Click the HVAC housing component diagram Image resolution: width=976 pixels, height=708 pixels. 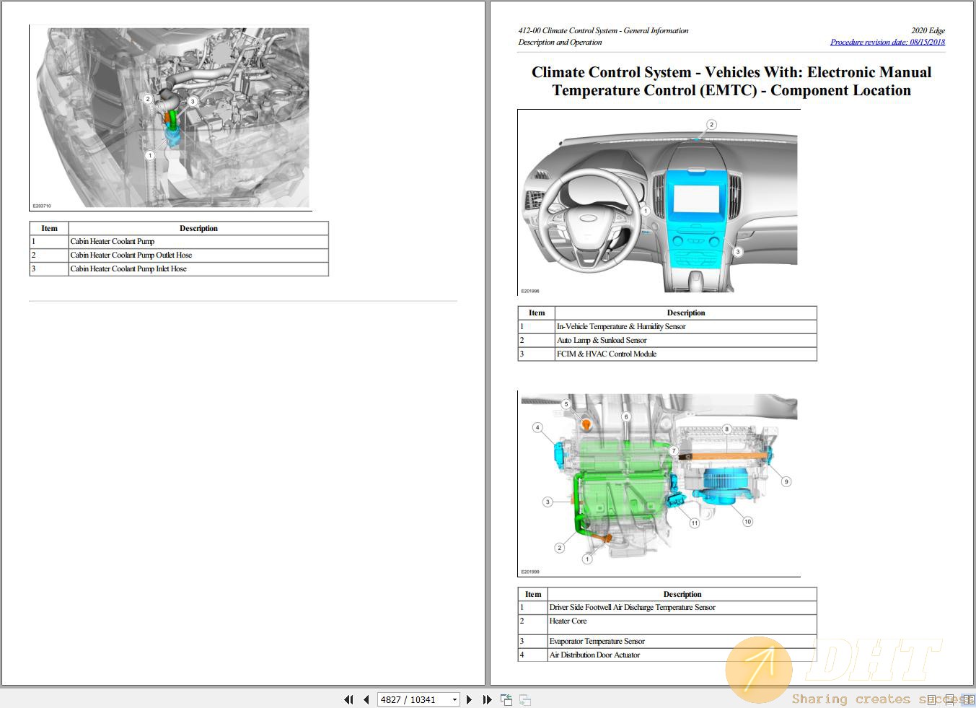[659, 484]
